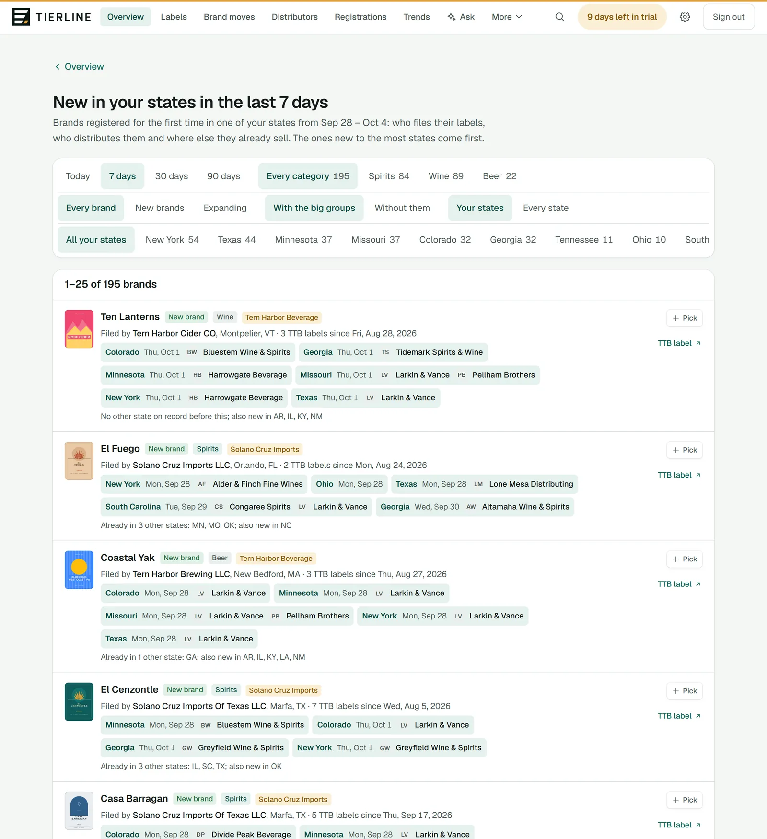Open the Ten Lanterns brand title
Screen dimensions: 767x839
(x=130, y=317)
